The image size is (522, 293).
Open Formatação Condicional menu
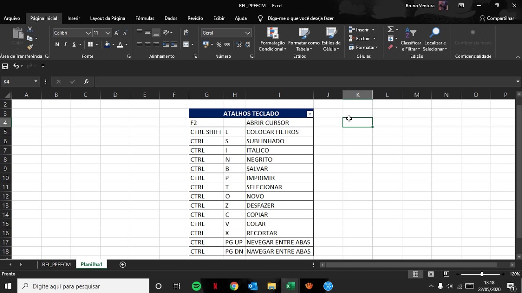pos(272,39)
